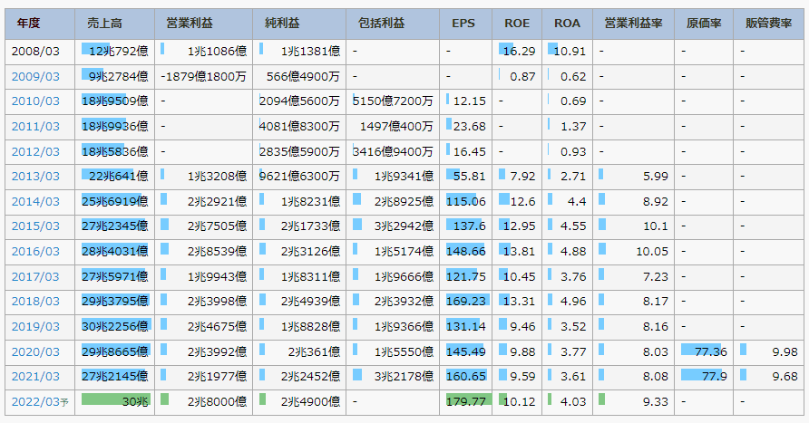809x423 pixels.
Task: Open the 2010/03 fiscal year link
Action: [x=35, y=101]
